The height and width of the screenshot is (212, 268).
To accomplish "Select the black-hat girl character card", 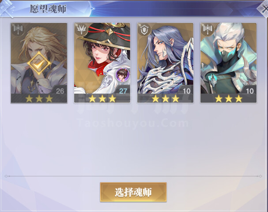I will coord(102,63).
